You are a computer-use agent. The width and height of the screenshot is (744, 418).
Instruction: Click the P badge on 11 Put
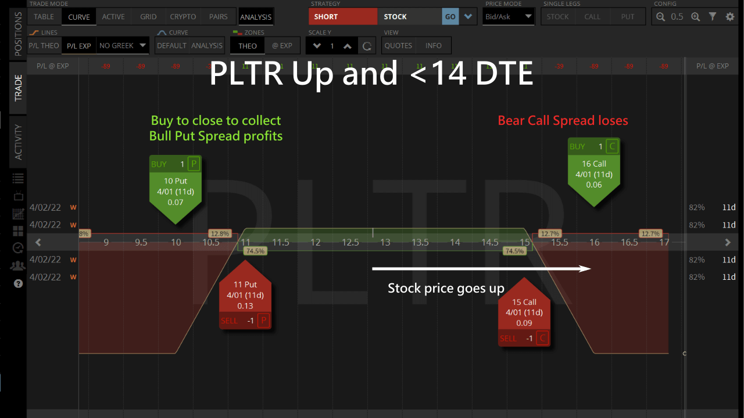point(263,320)
